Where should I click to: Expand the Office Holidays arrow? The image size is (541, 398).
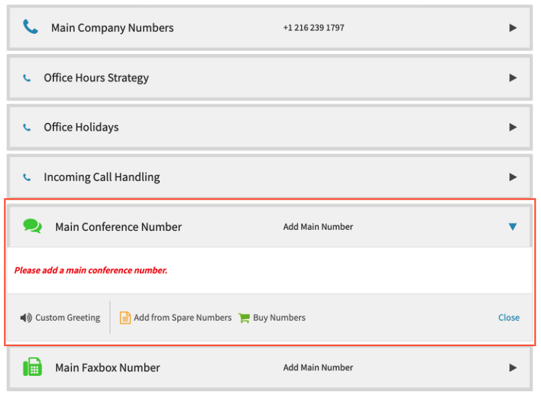513,127
